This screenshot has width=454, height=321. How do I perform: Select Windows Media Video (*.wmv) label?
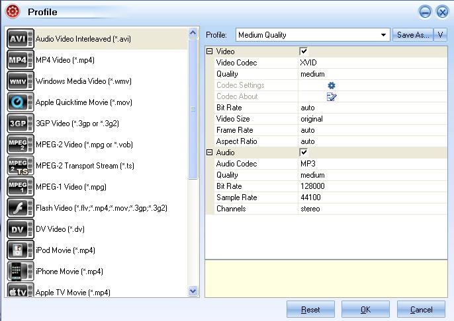coord(83,81)
